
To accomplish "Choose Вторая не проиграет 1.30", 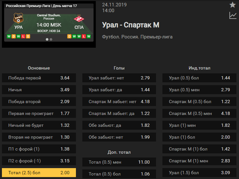I will 39,137.
